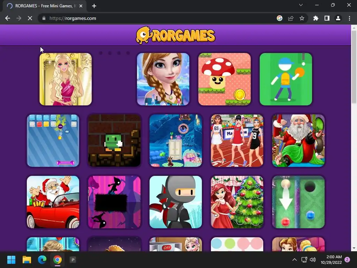
Task: Open the Santa in red car game
Action: tap(53, 202)
